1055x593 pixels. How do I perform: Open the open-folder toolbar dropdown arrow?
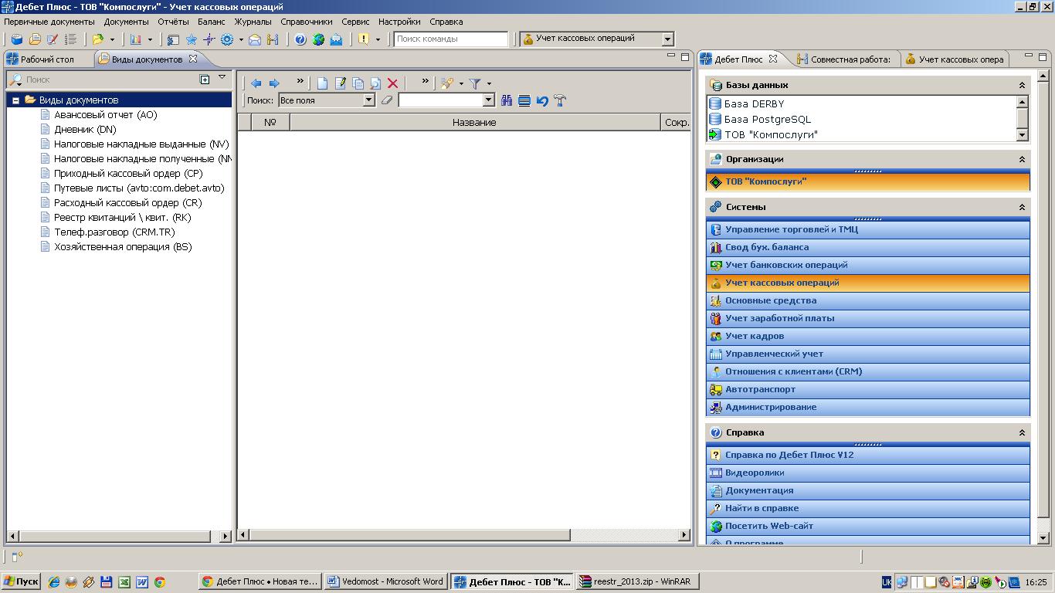click(x=112, y=39)
